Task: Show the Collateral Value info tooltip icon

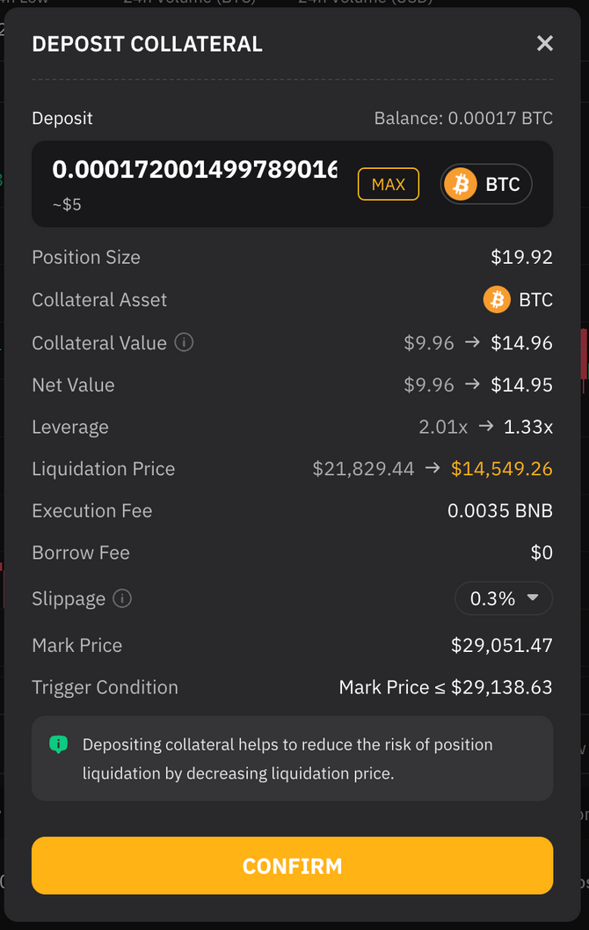Action: click(x=184, y=342)
